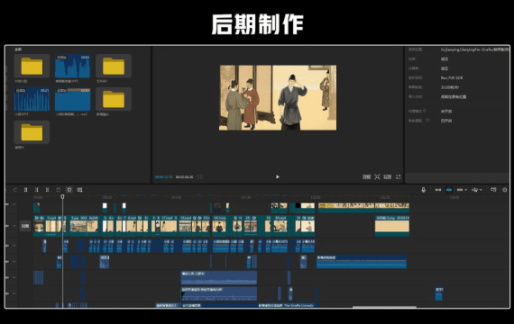Start voice recording with microphone icon
The width and height of the screenshot is (514, 324).
coord(423,190)
